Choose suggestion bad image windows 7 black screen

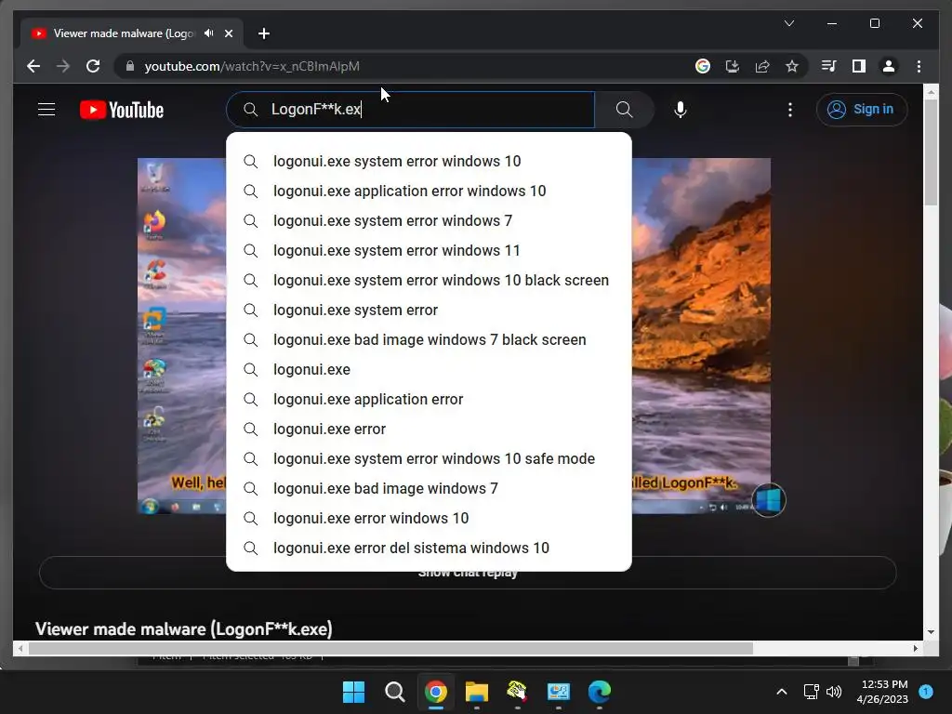click(429, 339)
